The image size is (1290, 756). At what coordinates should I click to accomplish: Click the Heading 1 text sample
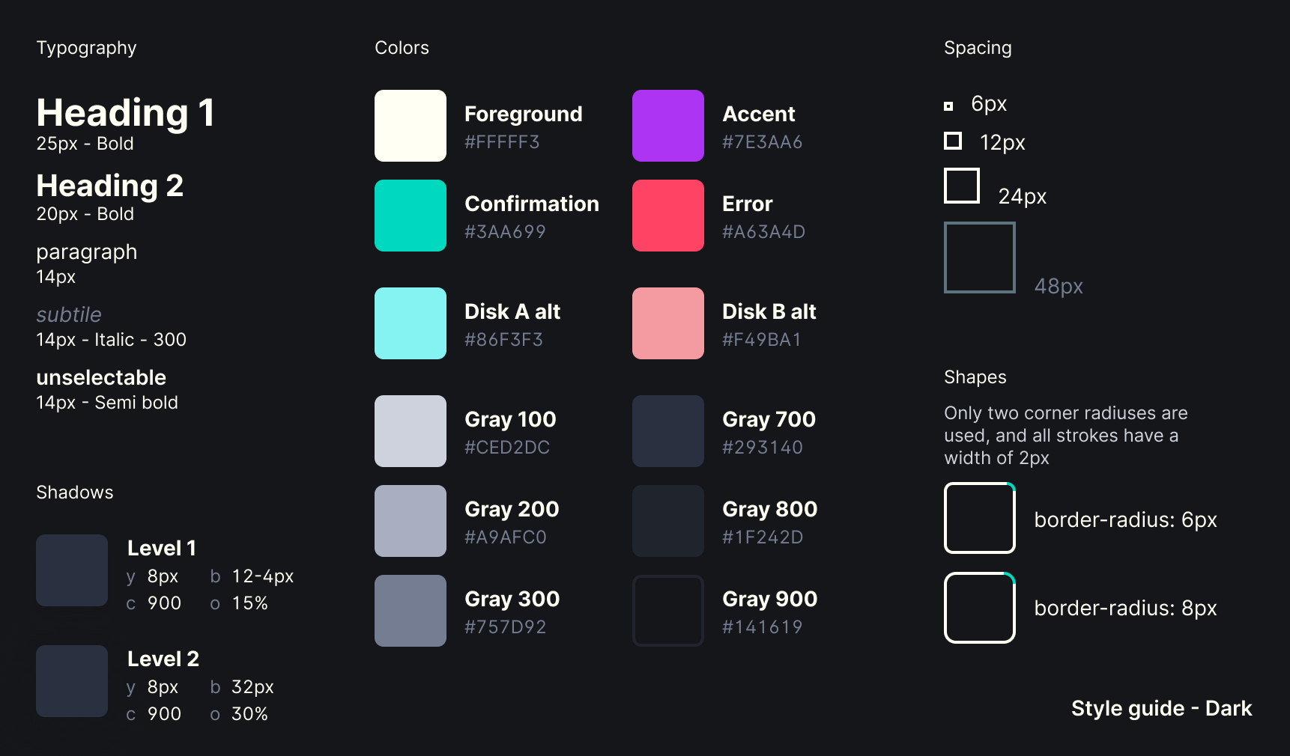[x=126, y=113]
